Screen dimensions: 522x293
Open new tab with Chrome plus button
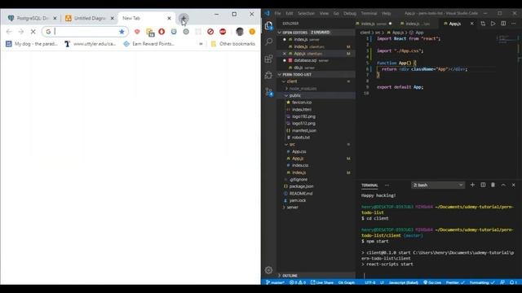coord(184,18)
